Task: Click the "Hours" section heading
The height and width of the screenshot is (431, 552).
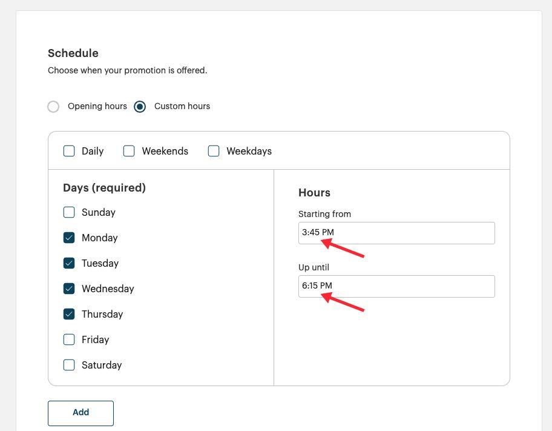Action: pyautogui.click(x=314, y=193)
